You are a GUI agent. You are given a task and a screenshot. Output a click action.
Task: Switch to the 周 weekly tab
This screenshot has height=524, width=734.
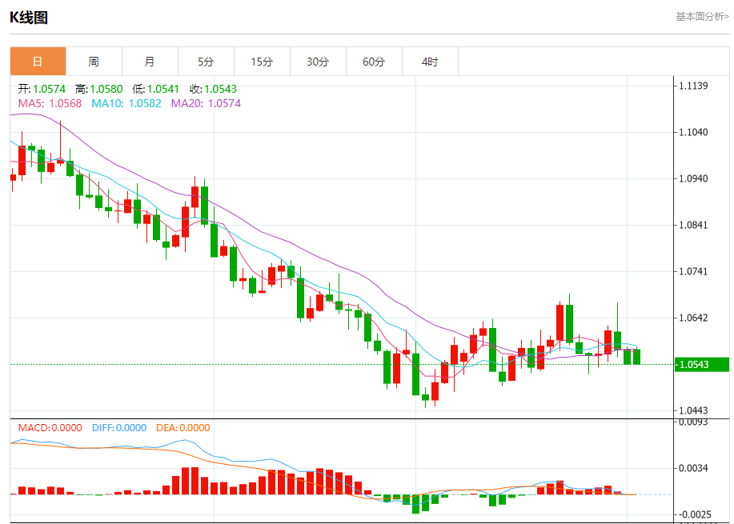coord(94,62)
